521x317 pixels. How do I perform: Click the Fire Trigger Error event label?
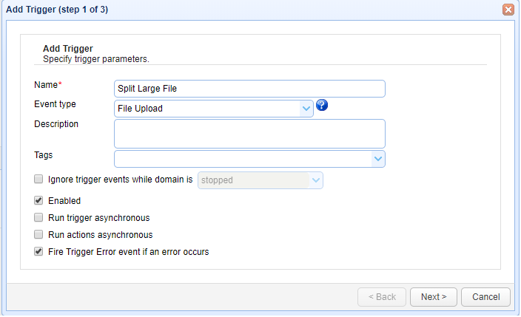point(128,252)
